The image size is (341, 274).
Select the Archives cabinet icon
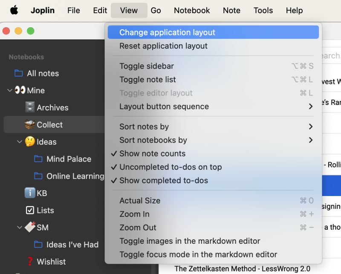coord(29,107)
